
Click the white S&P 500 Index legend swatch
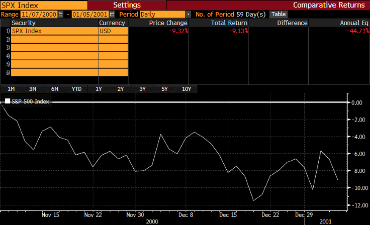pyautogui.click(x=8, y=101)
